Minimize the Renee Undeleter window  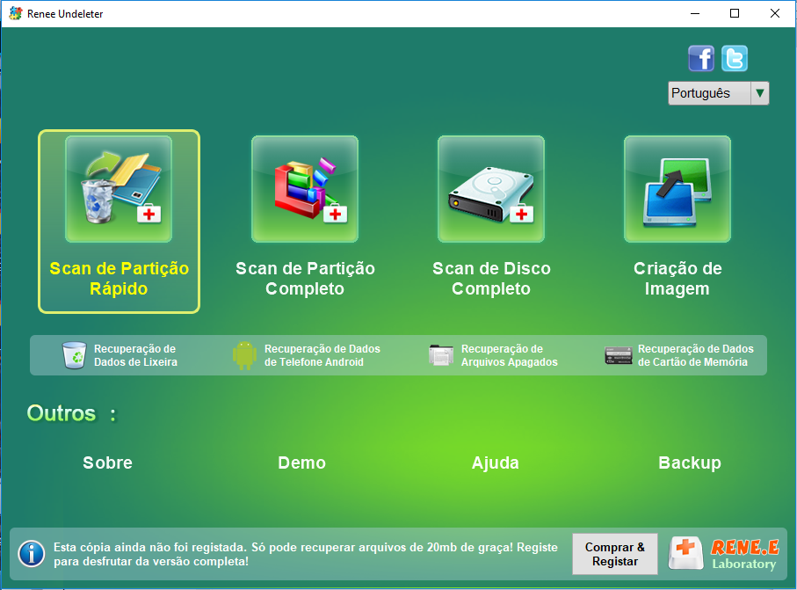[x=695, y=13]
